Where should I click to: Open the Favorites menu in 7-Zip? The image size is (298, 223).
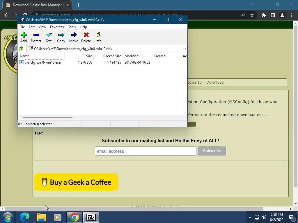tap(57, 27)
